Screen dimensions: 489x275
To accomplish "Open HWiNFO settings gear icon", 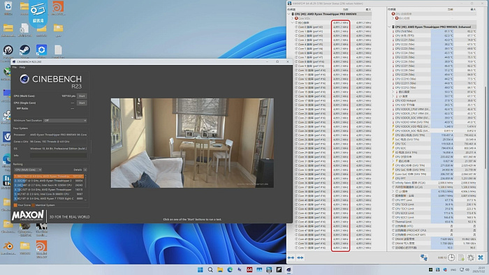I will [x=471, y=258].
